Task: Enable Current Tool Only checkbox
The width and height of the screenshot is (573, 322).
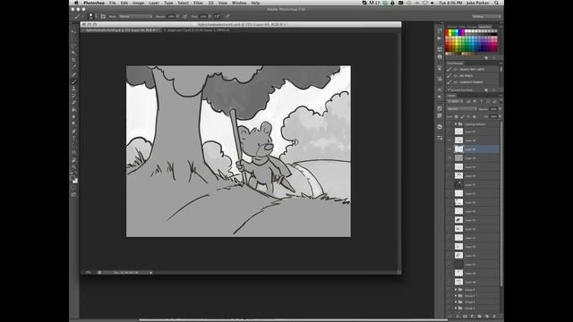Action: click(449, 90)
